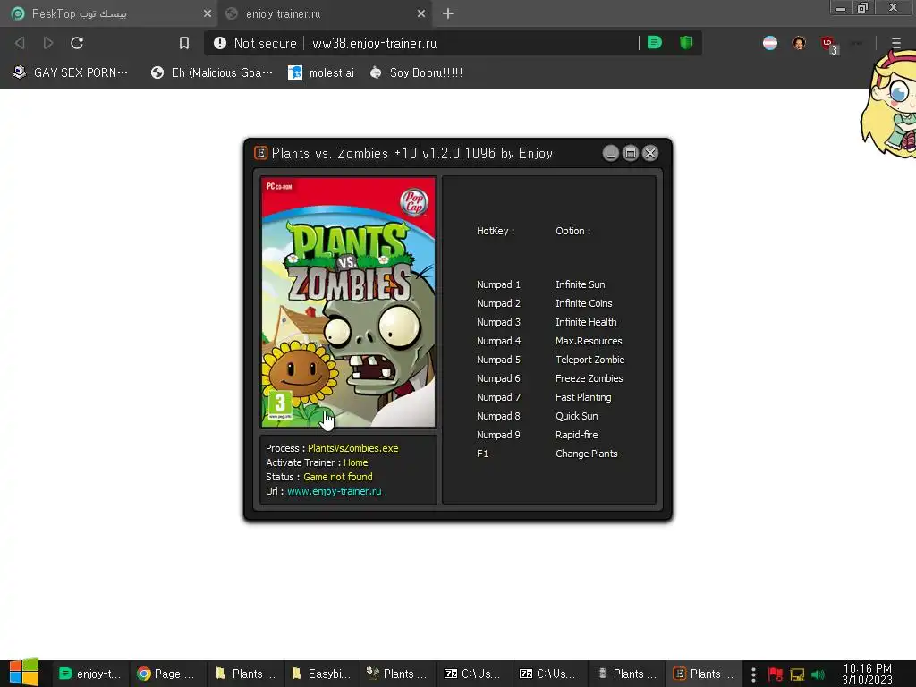The width and height of the screenshot is (916, 687).
Task: Click the address bar URL ww38.enjoy-trainer.ru
Action: tap(375, 44)
